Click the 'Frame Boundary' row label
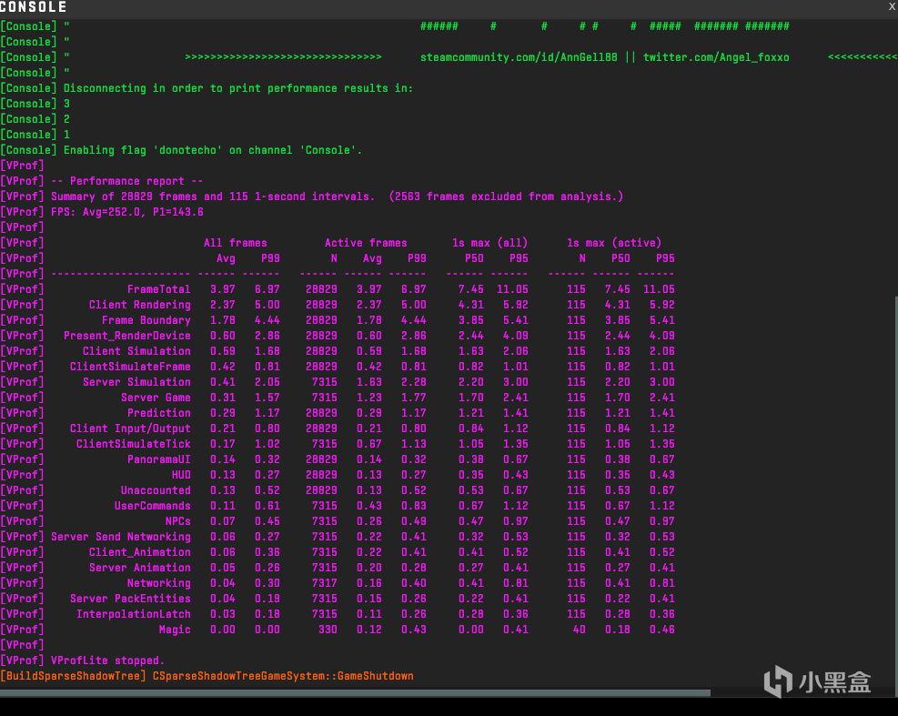This screenshot has width=898, height=716. tap(146, 320)
